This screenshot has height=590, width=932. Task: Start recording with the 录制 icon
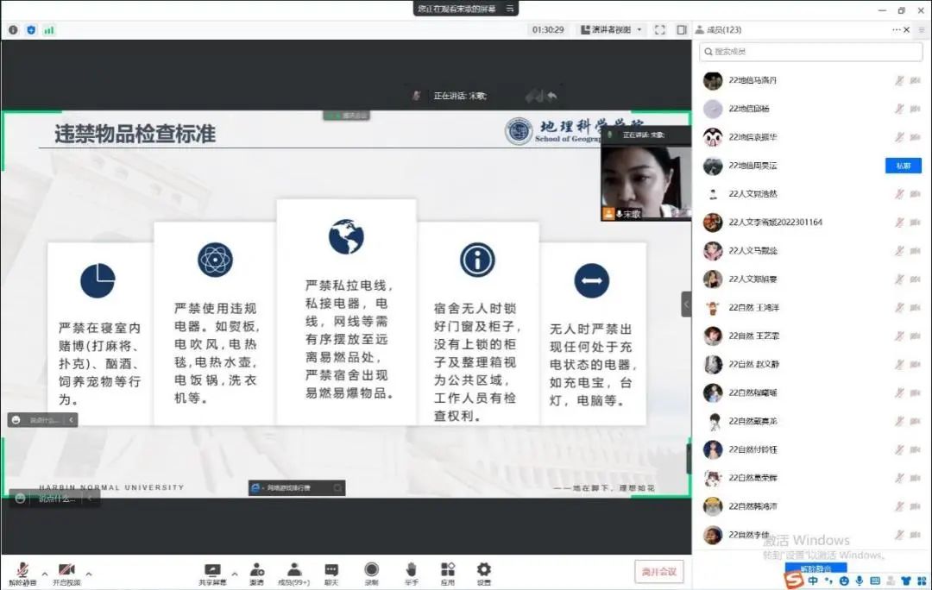pyautogui.click(x=371, y=572)
